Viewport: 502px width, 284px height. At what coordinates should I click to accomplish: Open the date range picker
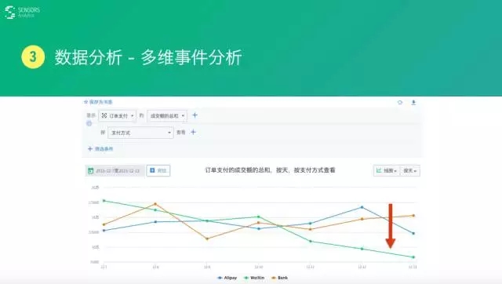coord(115,171)
